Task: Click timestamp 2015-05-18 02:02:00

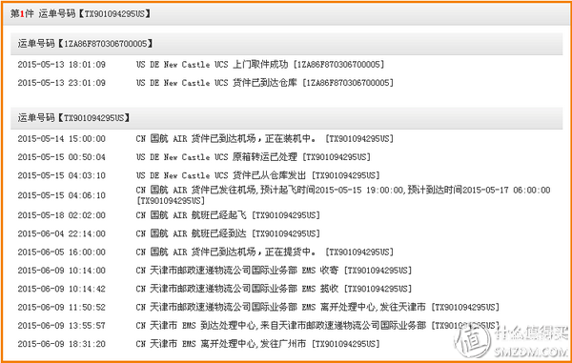Action: pyautogui.click(x=62, y=215)
